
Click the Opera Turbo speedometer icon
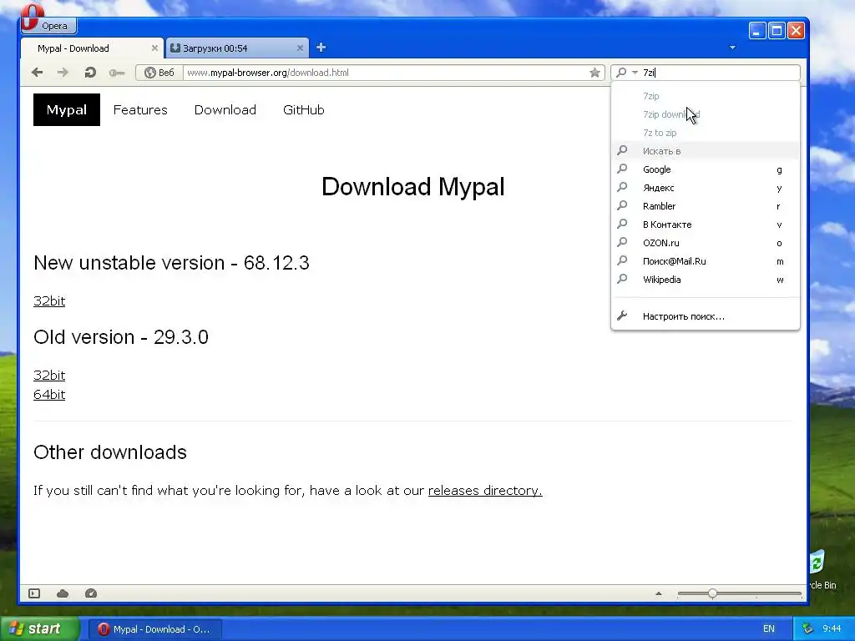point(91,593)
